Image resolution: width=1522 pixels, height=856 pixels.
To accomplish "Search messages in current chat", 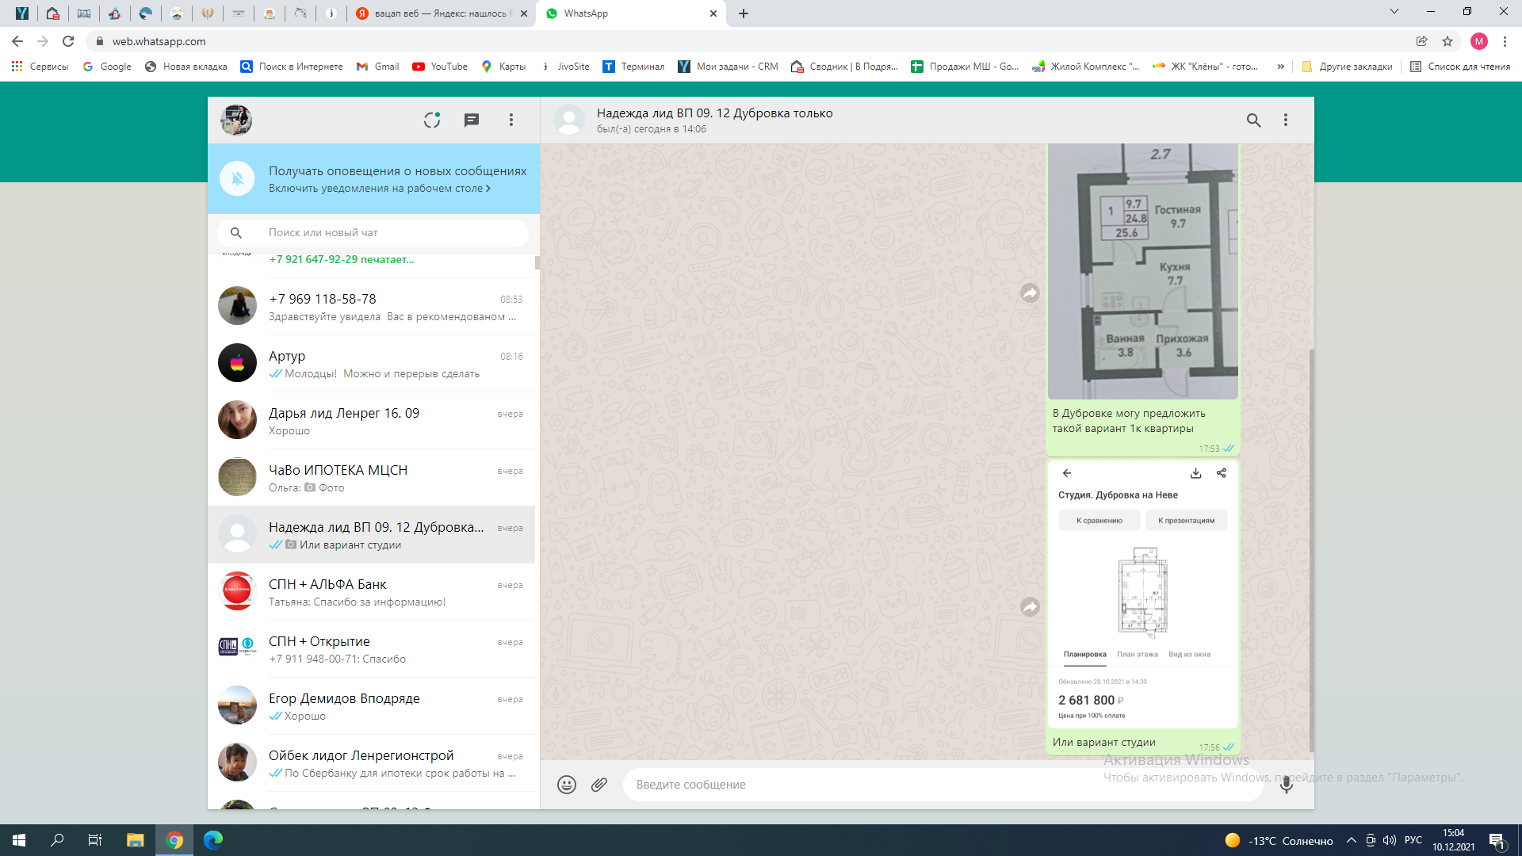I will pos(1253,120).
